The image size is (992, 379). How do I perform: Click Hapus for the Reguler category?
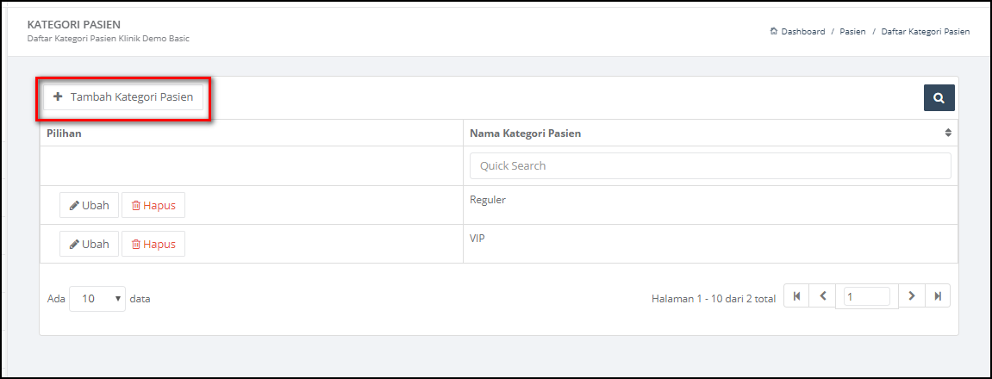coord(153,205)
